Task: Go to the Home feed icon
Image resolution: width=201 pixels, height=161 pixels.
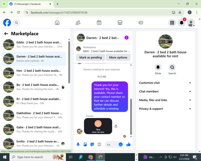Action: coord(57,23)
